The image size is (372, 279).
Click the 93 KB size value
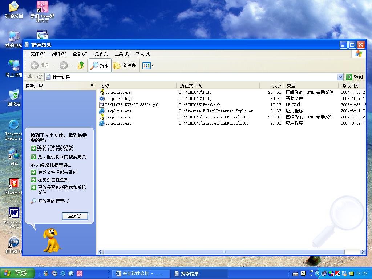click(x=276, y=98)
